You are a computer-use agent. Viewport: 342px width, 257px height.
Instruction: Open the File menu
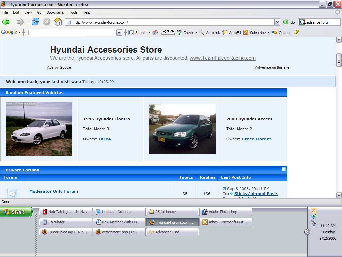[5, 12]
